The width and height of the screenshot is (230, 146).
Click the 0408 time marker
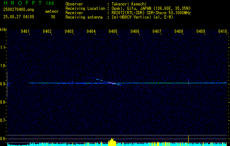(179, 31)
